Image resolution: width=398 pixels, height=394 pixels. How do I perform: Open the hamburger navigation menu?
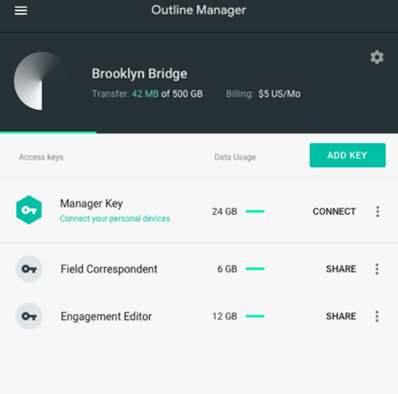tap(21, 11)
